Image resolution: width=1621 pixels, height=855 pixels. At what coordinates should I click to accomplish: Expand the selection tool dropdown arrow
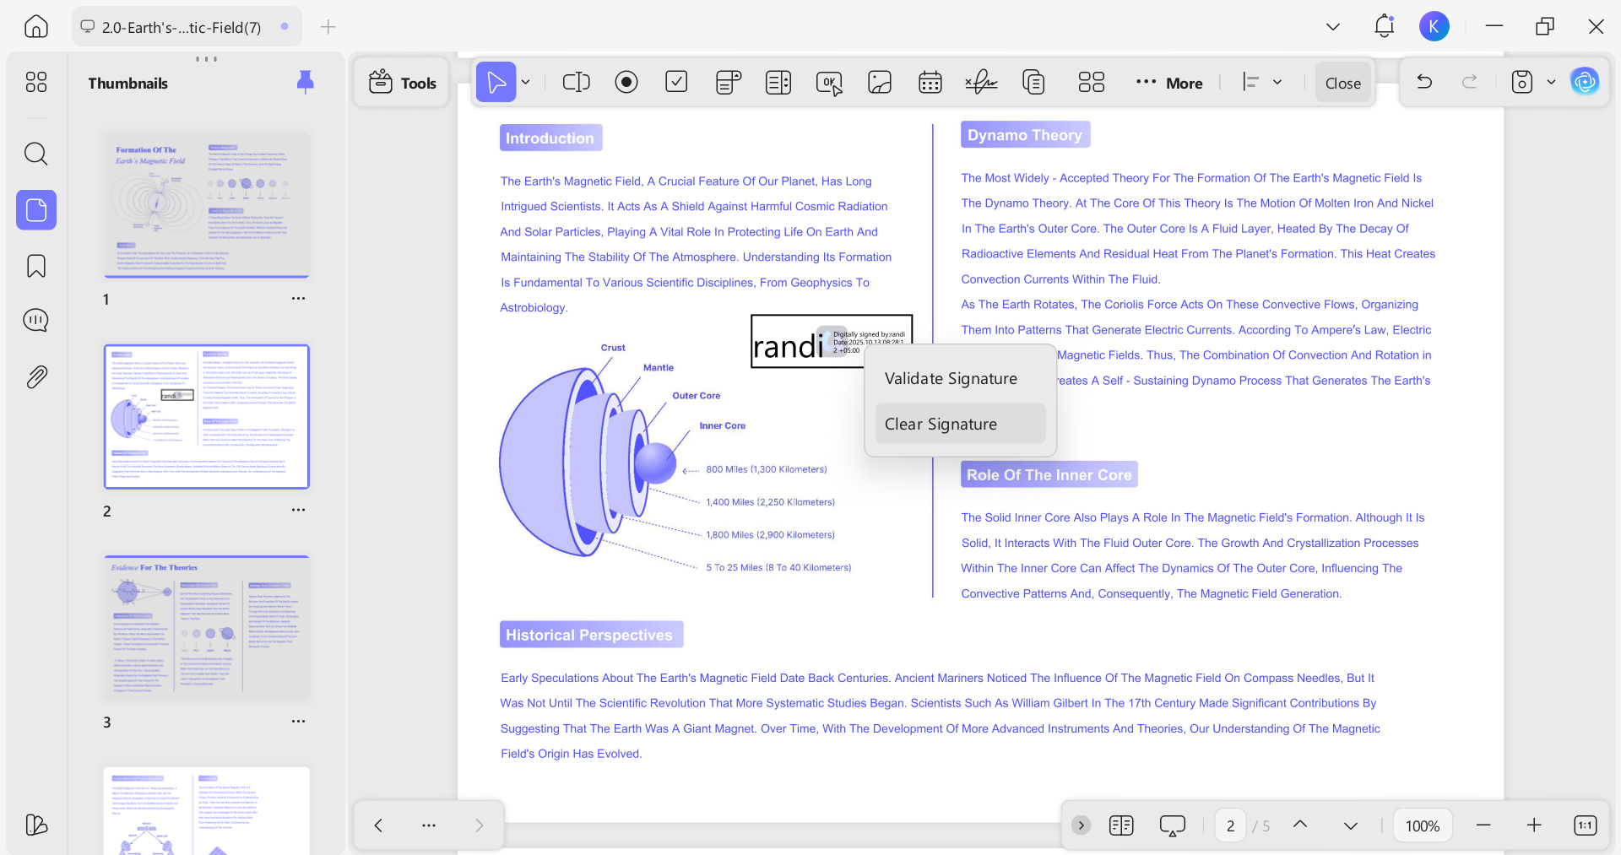click(526, 82)
